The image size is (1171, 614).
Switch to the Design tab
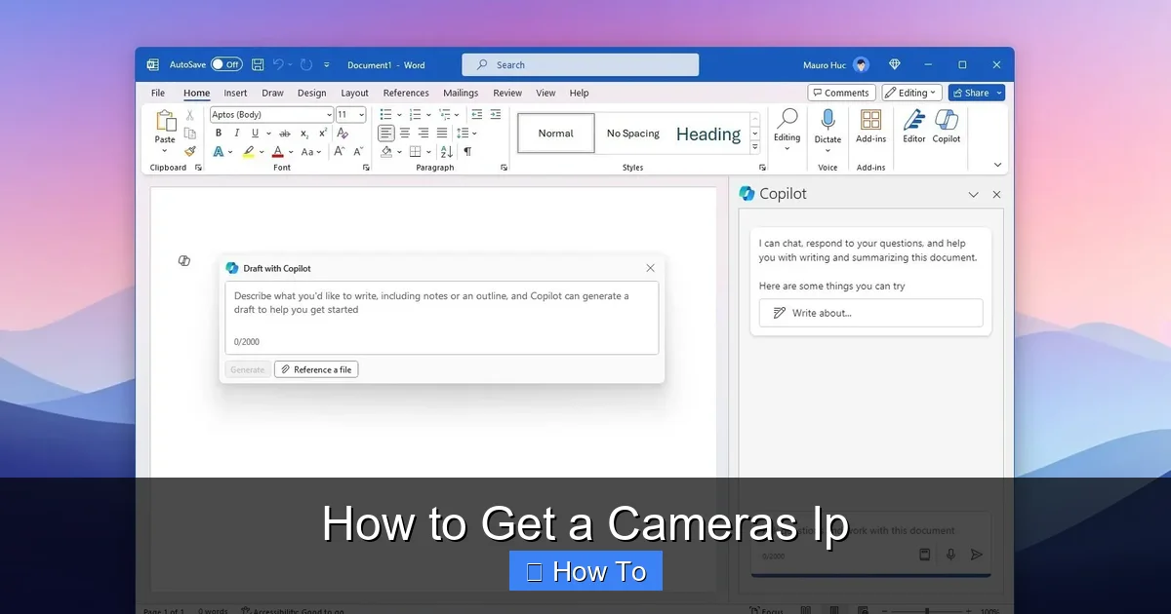point(312,93)
